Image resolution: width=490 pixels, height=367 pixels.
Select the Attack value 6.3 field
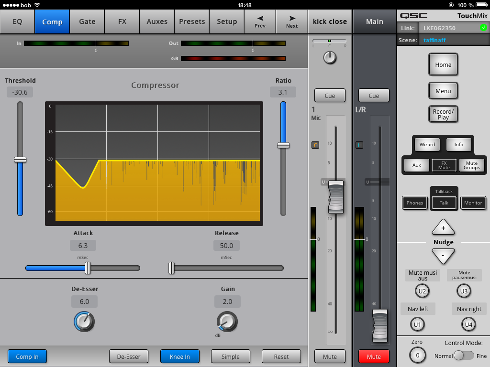point(83,246)
